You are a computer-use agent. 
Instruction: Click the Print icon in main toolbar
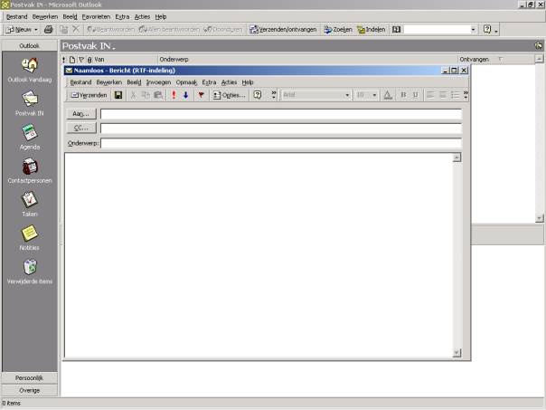(49, 30)
